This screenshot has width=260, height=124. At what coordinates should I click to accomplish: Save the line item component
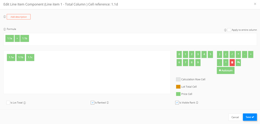tap(250, 117)
